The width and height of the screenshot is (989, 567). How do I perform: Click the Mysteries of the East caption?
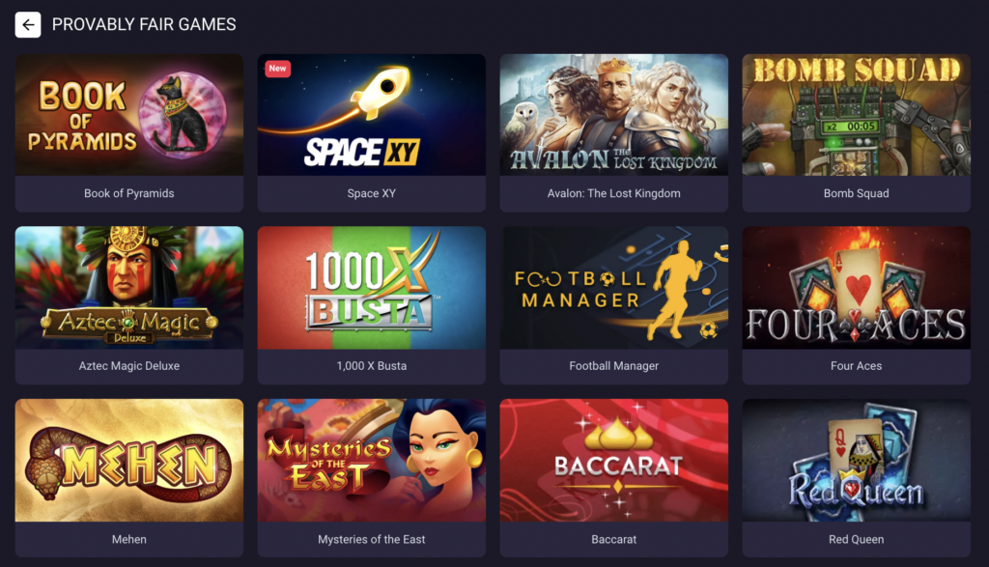[x=372, y=539]
